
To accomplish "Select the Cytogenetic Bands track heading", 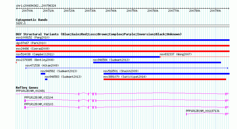I will click(x=32, y=20).
